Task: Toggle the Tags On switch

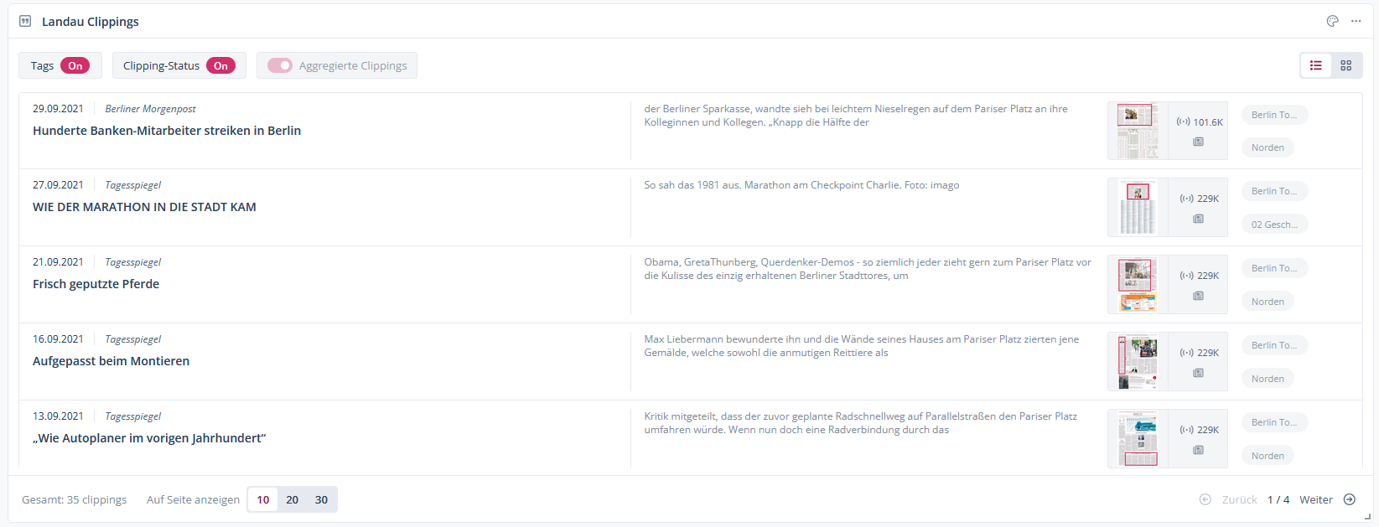Action: coord(75,65)
